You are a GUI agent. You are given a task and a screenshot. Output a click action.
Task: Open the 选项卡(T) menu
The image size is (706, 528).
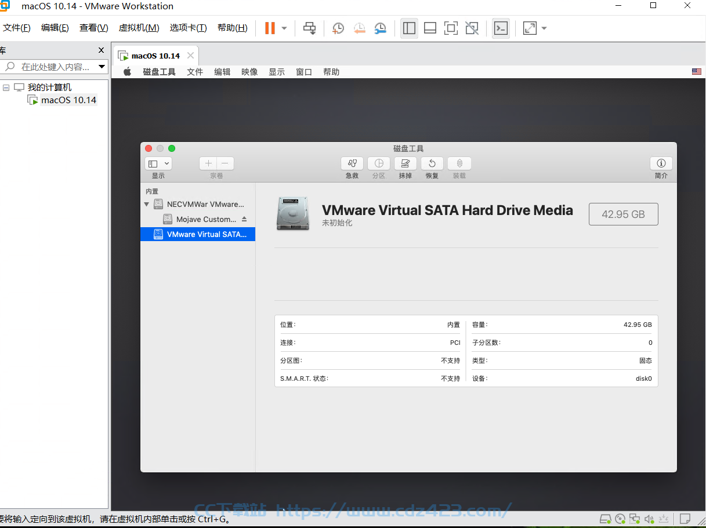coord(188,28)
